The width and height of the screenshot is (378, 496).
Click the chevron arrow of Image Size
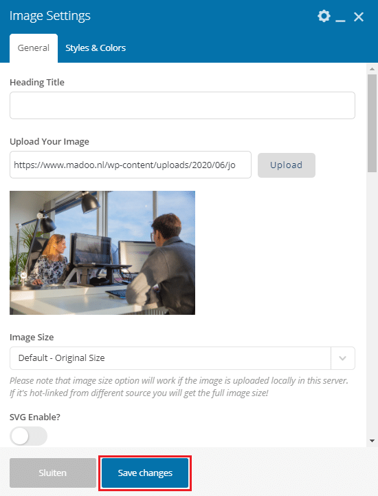pos(343,358)
